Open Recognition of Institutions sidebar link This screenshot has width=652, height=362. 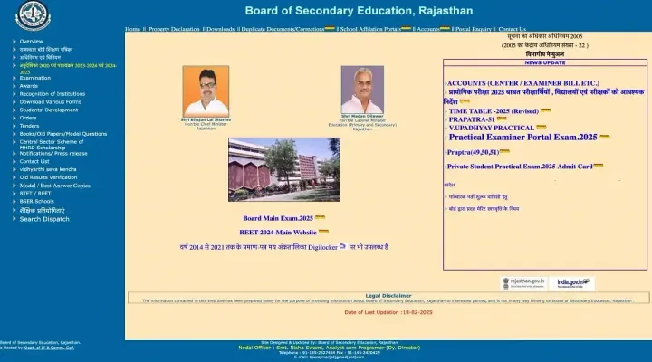[x=53, y=94]
